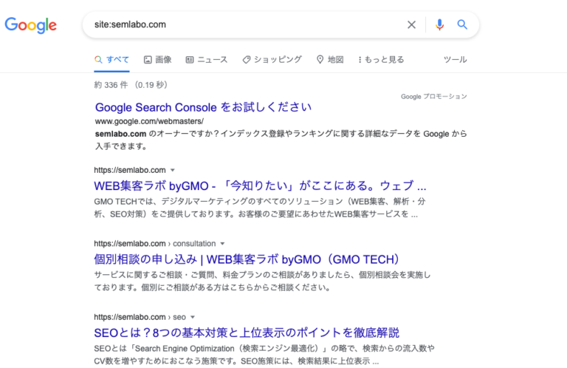Expand the dropdown arrow beside the consultation URL

pos(222,244)
